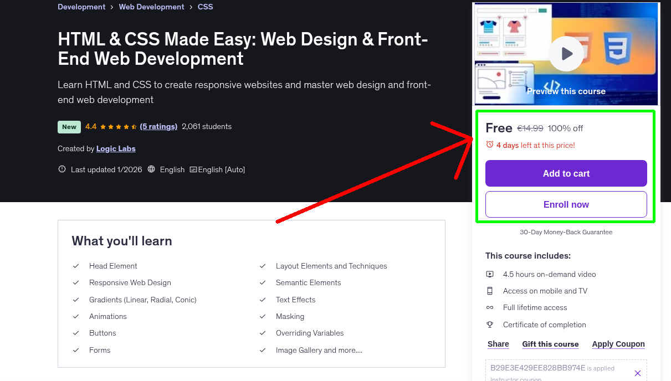The width and height of the screenshot is (671, 381).
Task: Open the Share options
Action: tap(498, 344)
